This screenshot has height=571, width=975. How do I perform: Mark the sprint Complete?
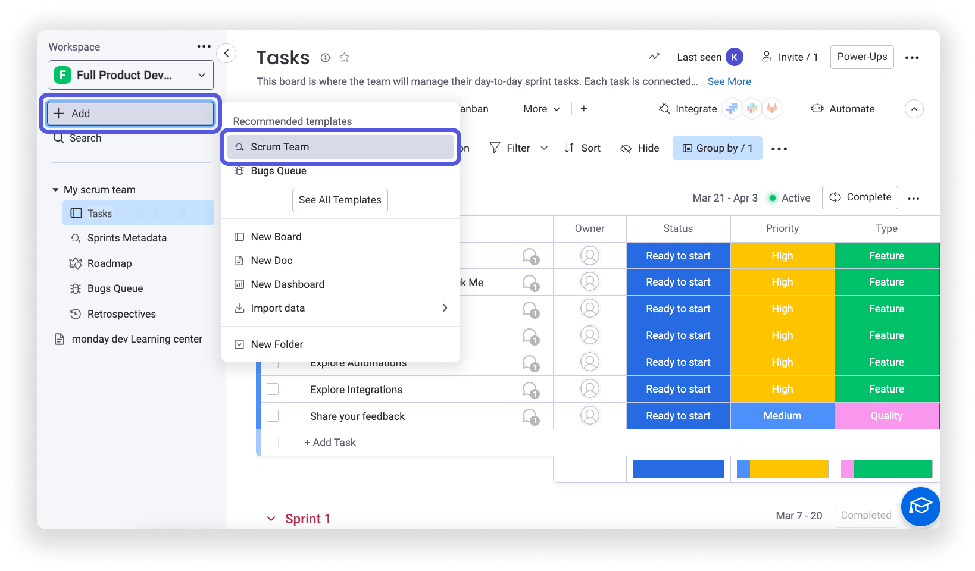point(860,197)
